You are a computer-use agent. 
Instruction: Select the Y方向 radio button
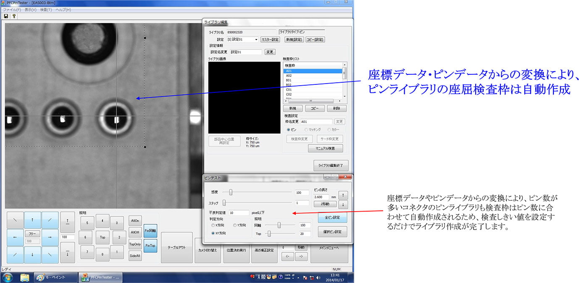235,225
